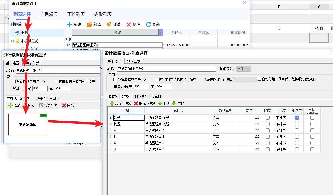This screenshot has height=195, width=333.
Task: Select the 本模板(0/0) folder in the tree
Action: coord(27,41)
